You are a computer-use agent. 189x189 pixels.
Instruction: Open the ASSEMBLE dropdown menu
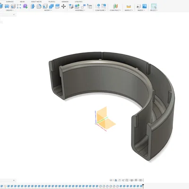coord(80,10)
